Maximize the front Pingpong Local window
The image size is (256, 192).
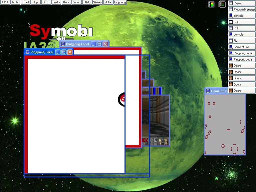pos(64,52)
